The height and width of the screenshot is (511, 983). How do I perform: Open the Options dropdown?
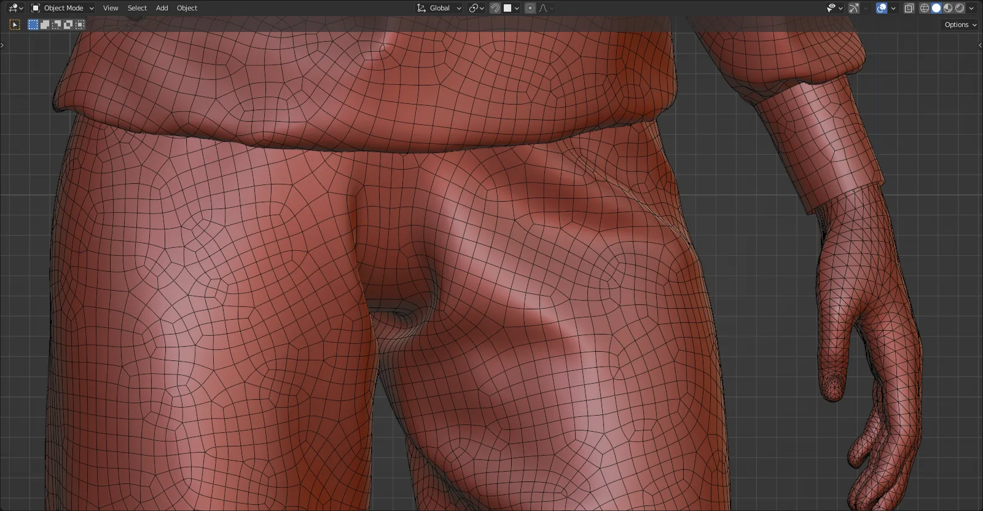(960, 25)
